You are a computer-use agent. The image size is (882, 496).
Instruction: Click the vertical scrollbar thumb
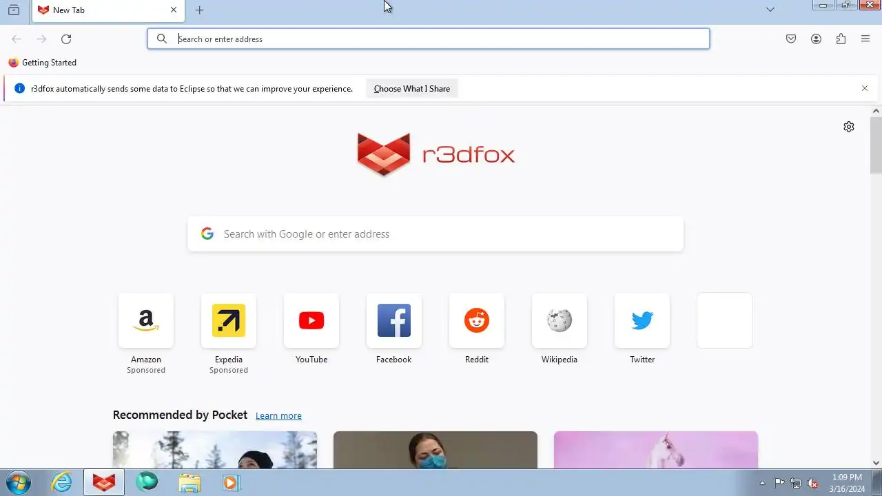(876, 145)
